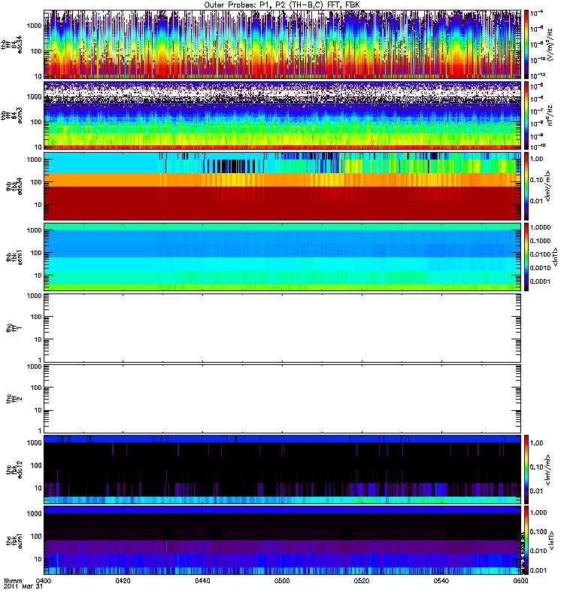Click the 0500 time axis label
The height and width of the screenshot is (602, 564).
click(282, 582)
